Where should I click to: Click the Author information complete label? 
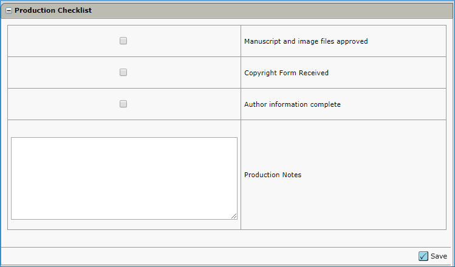point(292,104)
